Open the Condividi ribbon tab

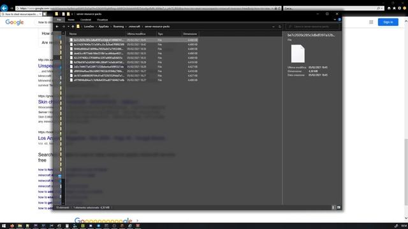click(85, 20)
